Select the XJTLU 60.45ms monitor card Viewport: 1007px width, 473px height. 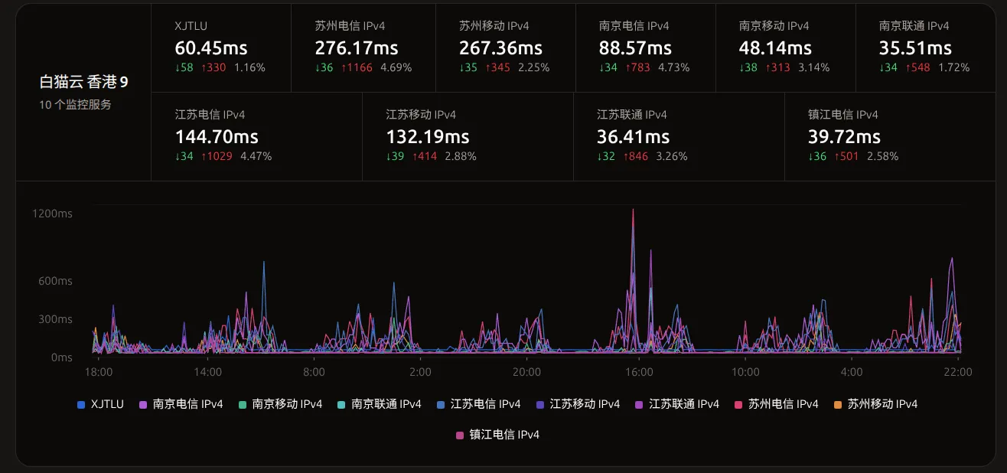tap(221, 47)
